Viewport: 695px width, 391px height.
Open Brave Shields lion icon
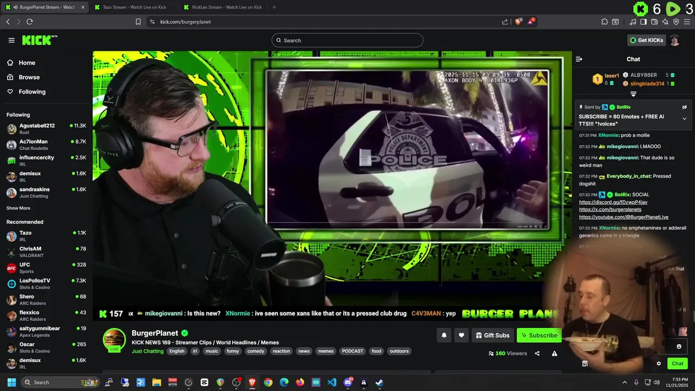click(x=518, y=22)
